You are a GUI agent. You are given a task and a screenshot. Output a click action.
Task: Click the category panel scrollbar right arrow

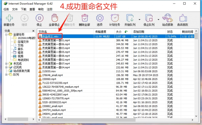33,119
